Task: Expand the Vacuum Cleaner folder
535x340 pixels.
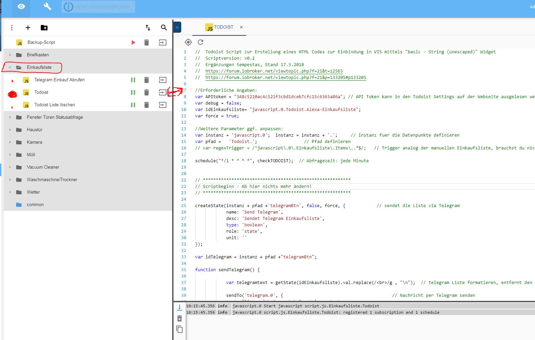Action: [x=10, y=167]
